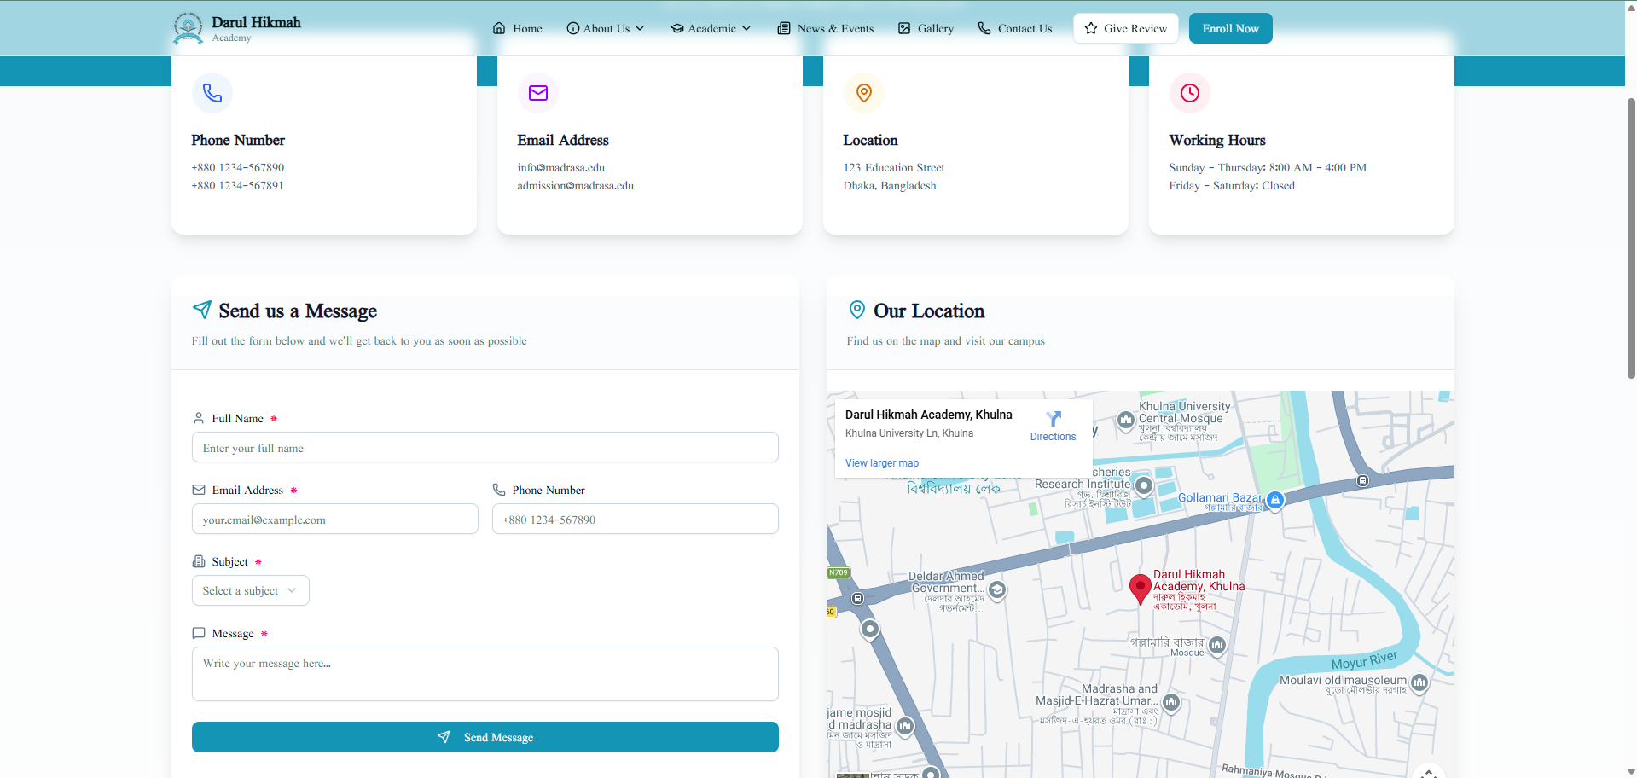Click the Give Review button

pos(1126,28)
